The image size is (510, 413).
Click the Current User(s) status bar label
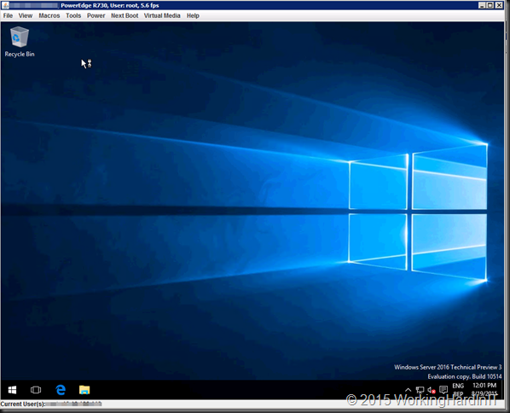tap(23, 404)
